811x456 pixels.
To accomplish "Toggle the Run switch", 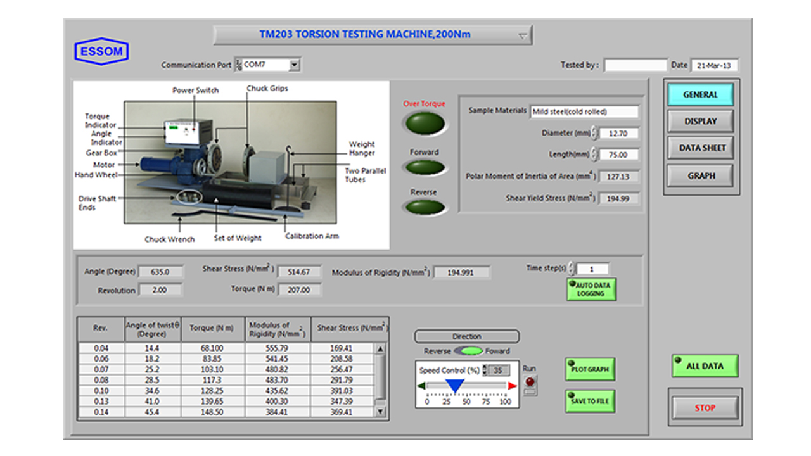I will [x=530, y=383].
